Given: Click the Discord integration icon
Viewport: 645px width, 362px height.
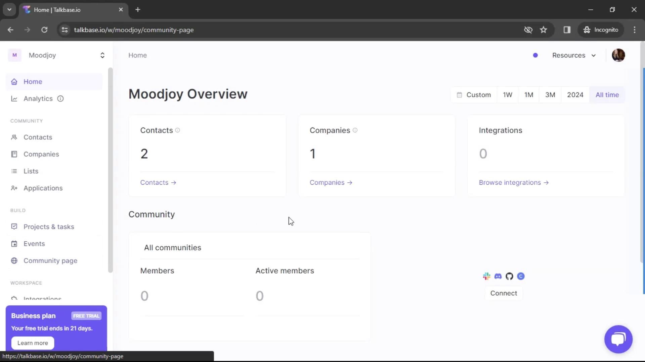Looking at the screenshot, I should point(498,276).
